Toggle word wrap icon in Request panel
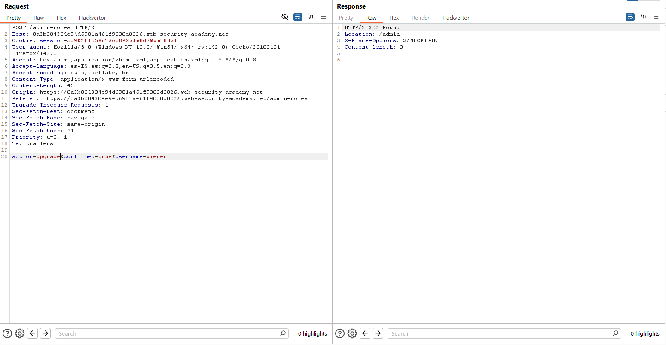666x345 pixels. [298, 17]
